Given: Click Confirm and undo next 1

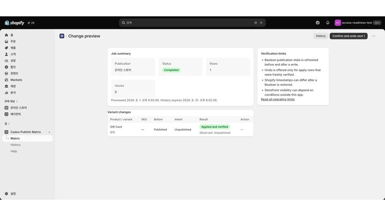Looking at the screenshot, I should [x=348, y=36].
